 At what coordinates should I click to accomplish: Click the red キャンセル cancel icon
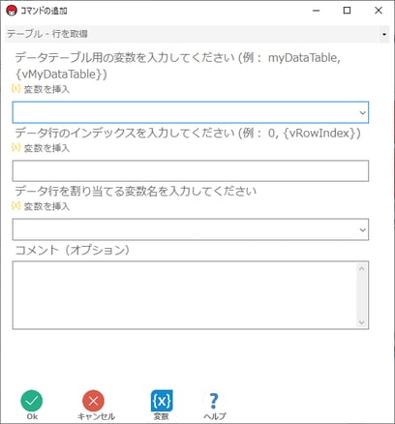pos(93,401)
